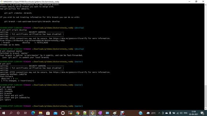Click the 'git checkout master' command line
Screen dimensions: 207x116
click(11, 51)
